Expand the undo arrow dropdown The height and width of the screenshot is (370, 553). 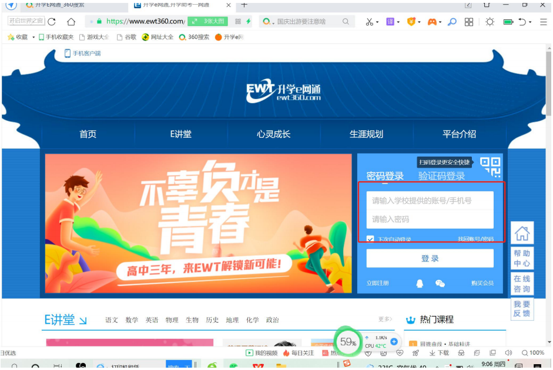pos(530,22)
